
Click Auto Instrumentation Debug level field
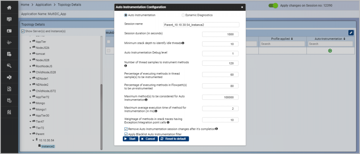[x=220, y=54]
